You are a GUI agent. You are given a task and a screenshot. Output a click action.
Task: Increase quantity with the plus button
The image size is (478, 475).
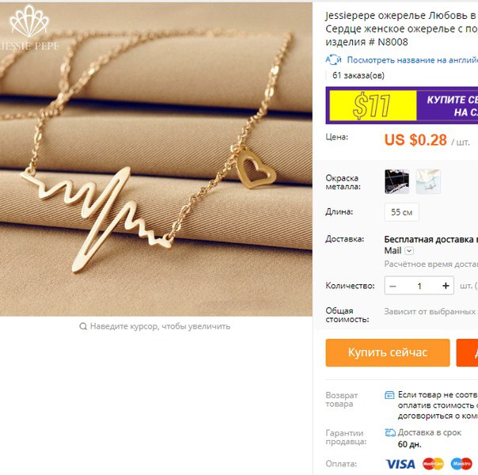click(x=446, y=286)
